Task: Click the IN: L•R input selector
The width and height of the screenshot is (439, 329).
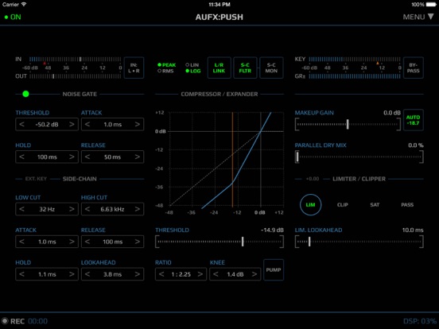Action: tap(134, 68)
